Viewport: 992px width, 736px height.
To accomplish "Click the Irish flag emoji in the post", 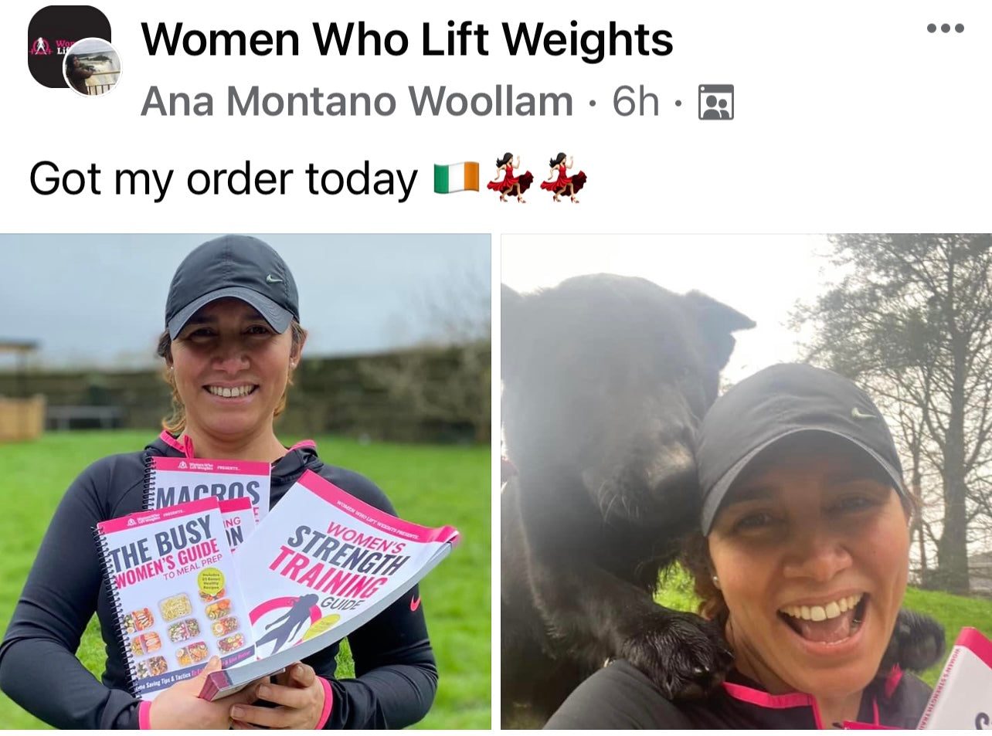I will (x=456, y=178).
